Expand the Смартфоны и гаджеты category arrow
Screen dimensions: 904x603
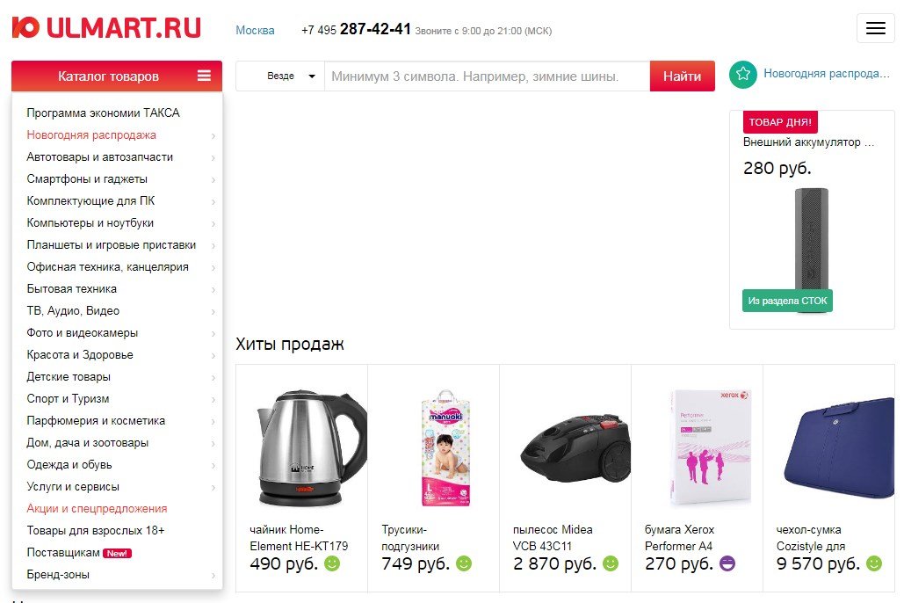tap(213, 179)
